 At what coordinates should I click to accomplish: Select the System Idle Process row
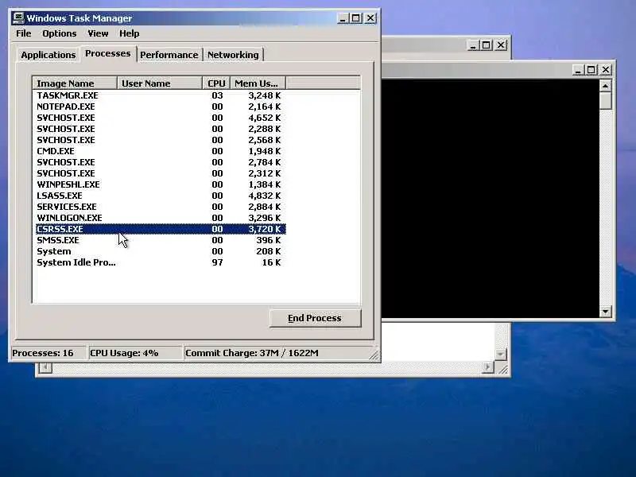[161, 262]
